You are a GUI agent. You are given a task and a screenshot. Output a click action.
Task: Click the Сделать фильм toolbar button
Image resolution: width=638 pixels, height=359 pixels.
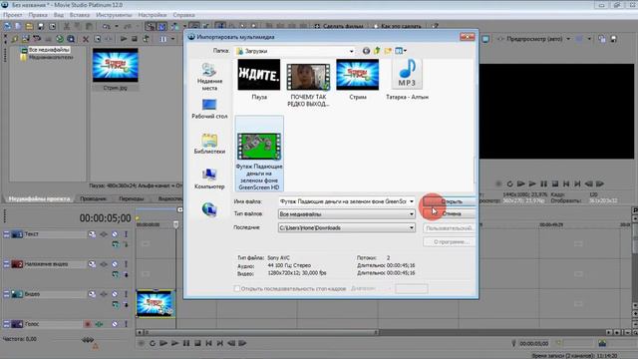(339, 27)
